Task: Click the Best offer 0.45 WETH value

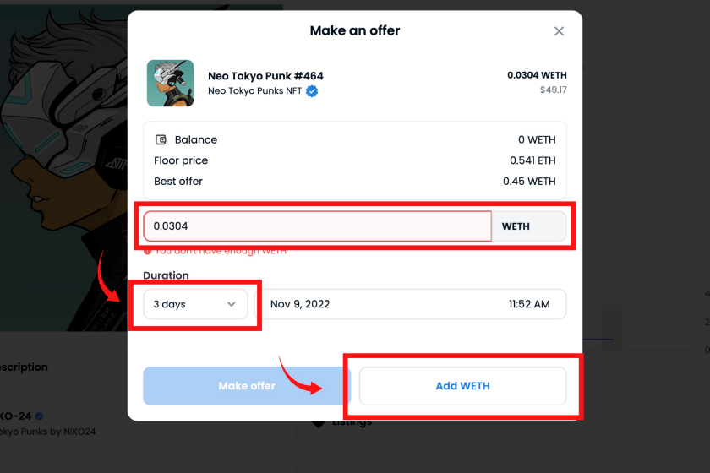Action: coord(529,181)
